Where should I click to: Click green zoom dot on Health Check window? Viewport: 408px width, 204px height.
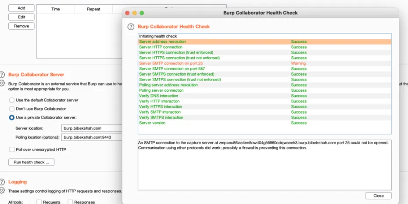coord(142,13)
